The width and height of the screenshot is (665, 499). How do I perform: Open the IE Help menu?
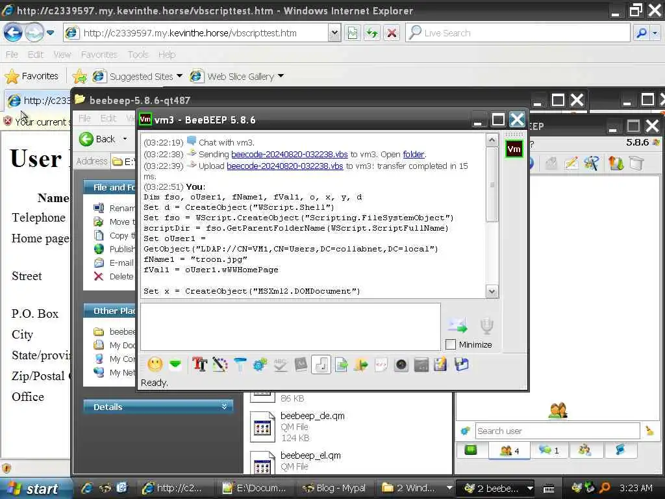[167, 55]
